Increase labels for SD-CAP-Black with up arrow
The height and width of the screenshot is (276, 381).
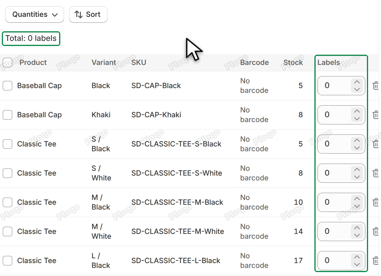coord(357,82)
